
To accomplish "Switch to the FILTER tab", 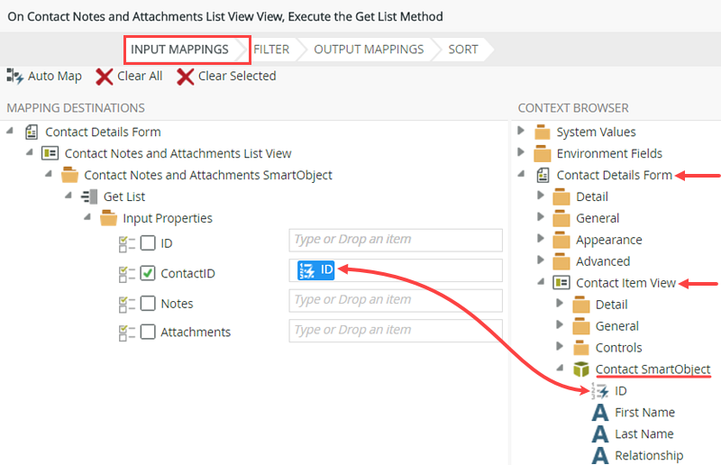I will point(271,50).
